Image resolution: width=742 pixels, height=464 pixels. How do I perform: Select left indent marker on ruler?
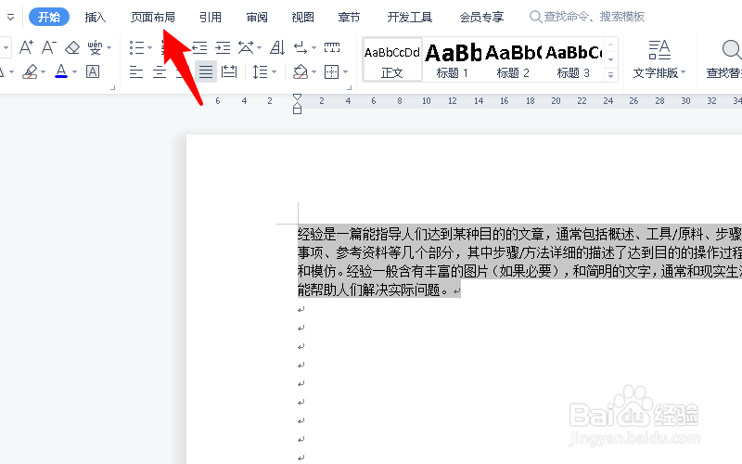[x=297, y=110]
